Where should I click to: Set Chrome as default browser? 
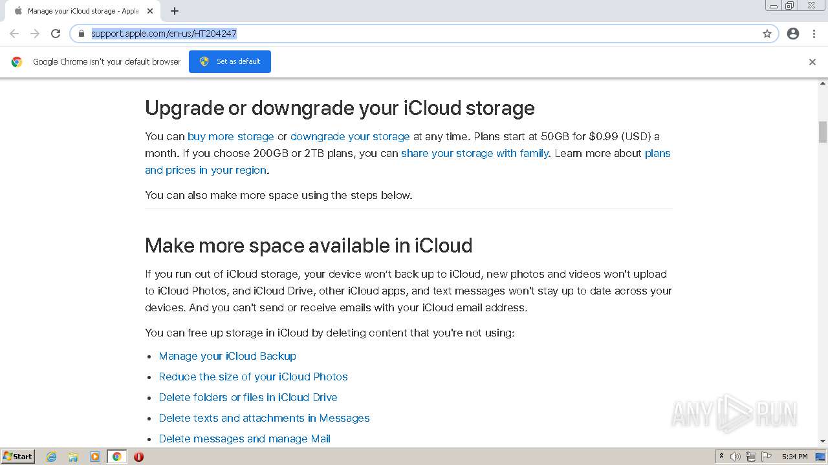230,61
